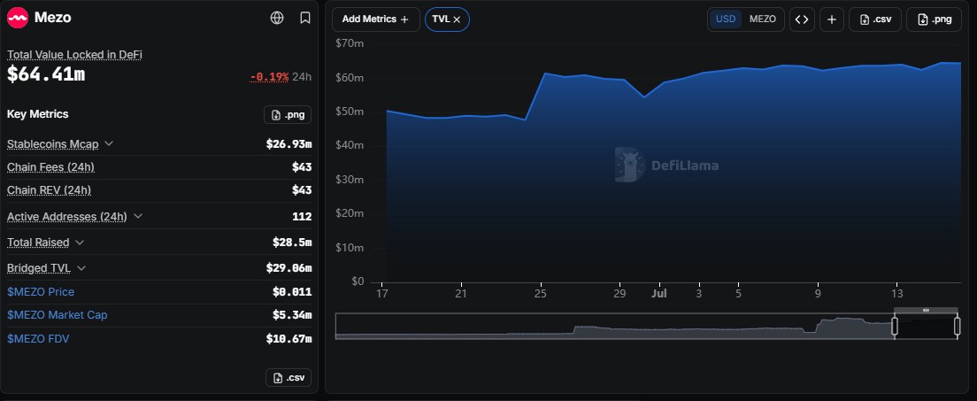This screenshot has width=977, height=401.
Task: Click the Jul label on x-axis
Action: [659, 293]
